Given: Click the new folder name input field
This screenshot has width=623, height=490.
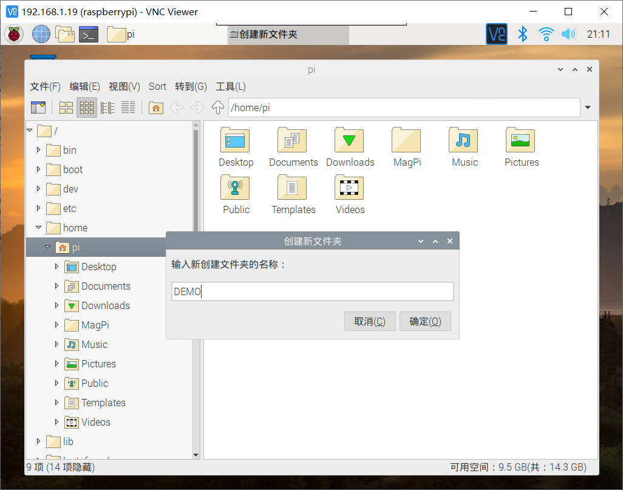Looking at the screenshot, I should click(x=311, y=291).
